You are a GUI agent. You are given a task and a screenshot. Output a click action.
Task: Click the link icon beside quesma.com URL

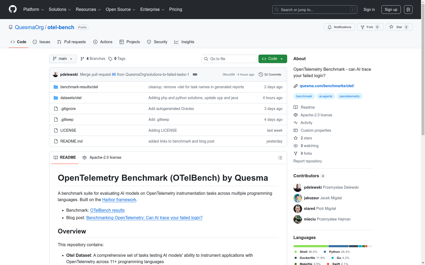tap(296, 86)
